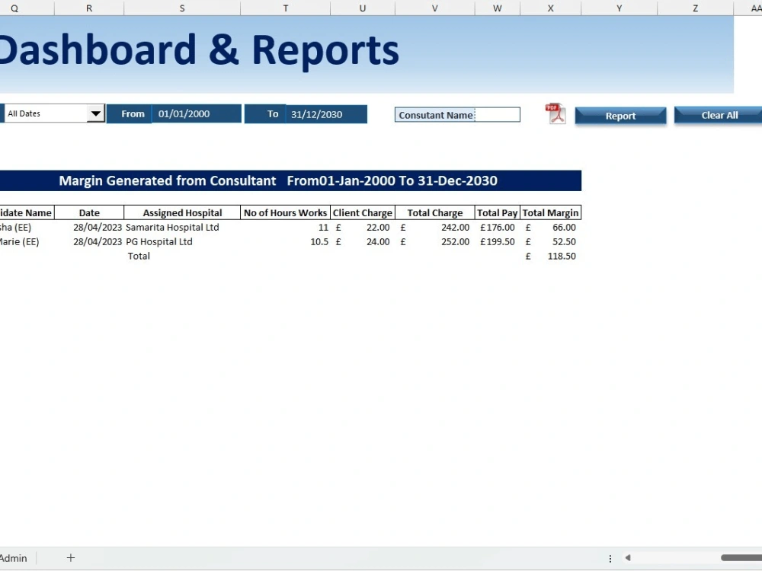Click column header X
The height and width of the screenshot is (571, 762).
point(552,8)
